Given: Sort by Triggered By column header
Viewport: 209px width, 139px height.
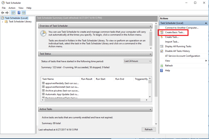Looking at the screenshot, I should [141, 79].
